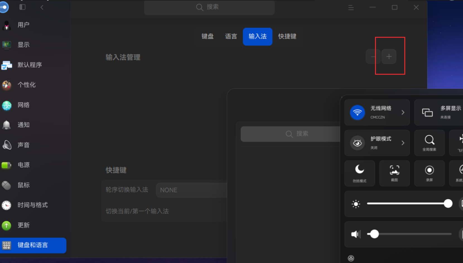Viewport: 463px width, 263px height.
Task: Open the 电源 power settings
Action: click(x=33, y=165)
